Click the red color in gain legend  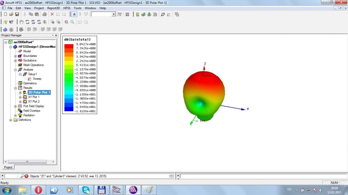69,46
